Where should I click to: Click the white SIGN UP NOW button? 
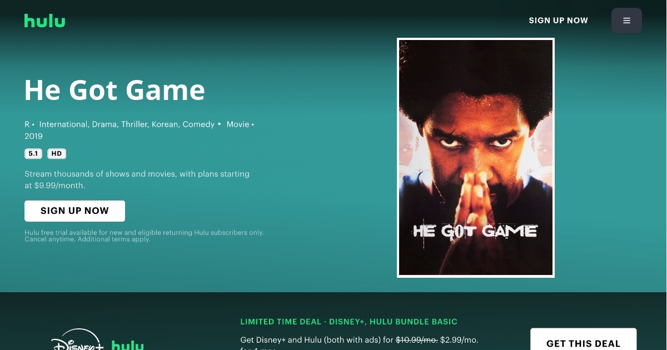pyautogui.click(x=74, y=211)
